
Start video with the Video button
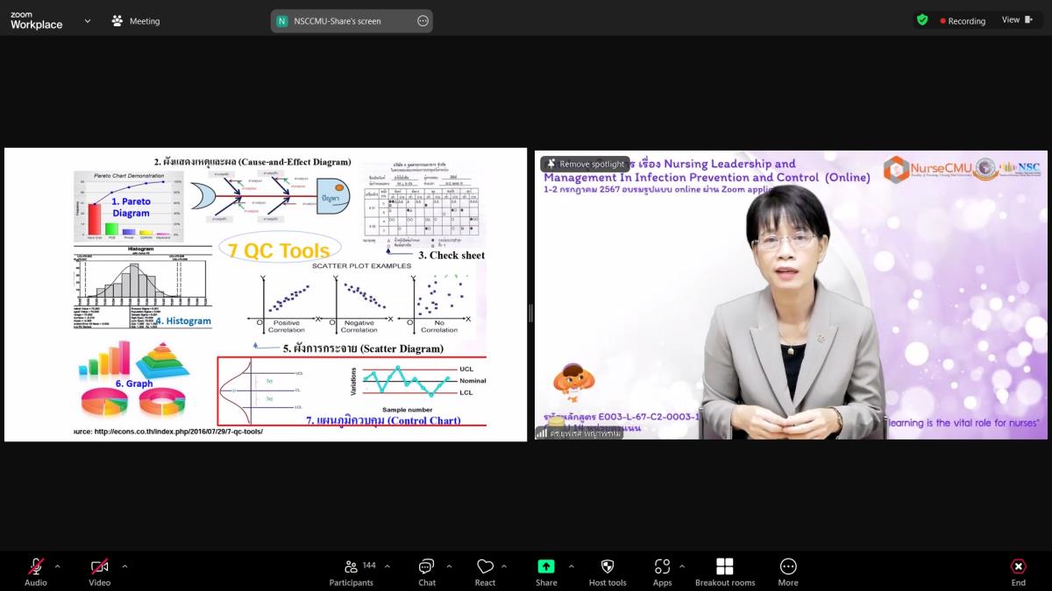pyautogui.click(x=99, y=572)
